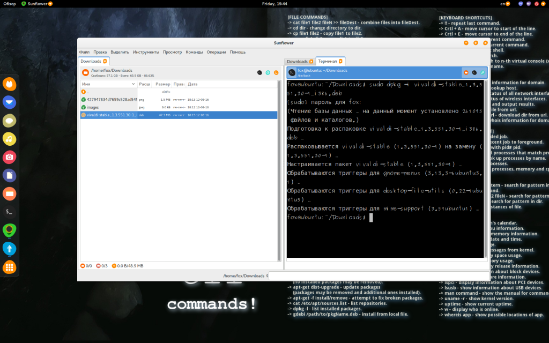The image size is (549, 343).
Task: Click the command entry field at bottom
Action: click(x=379, y=276)
